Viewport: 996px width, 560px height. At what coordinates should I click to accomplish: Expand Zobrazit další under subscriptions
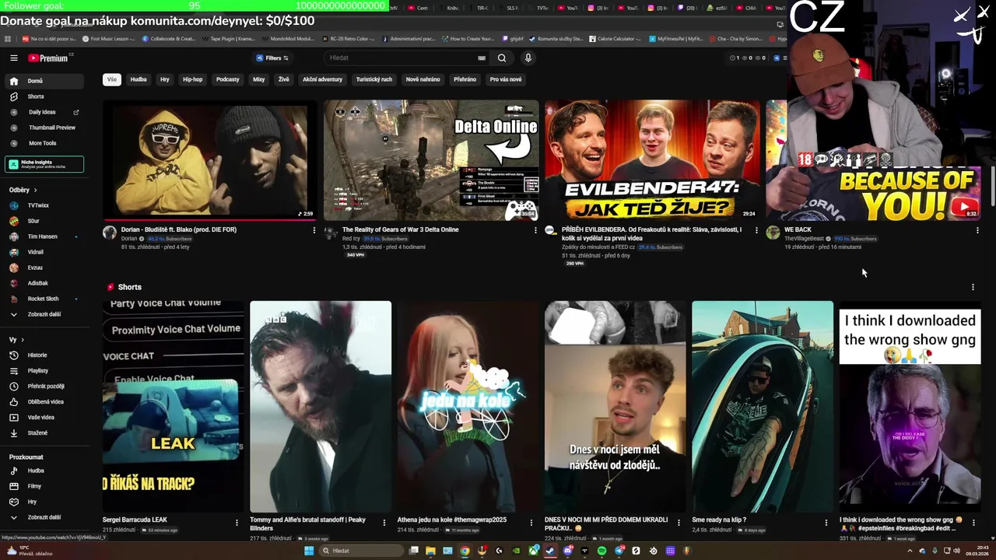pos(44,314)
